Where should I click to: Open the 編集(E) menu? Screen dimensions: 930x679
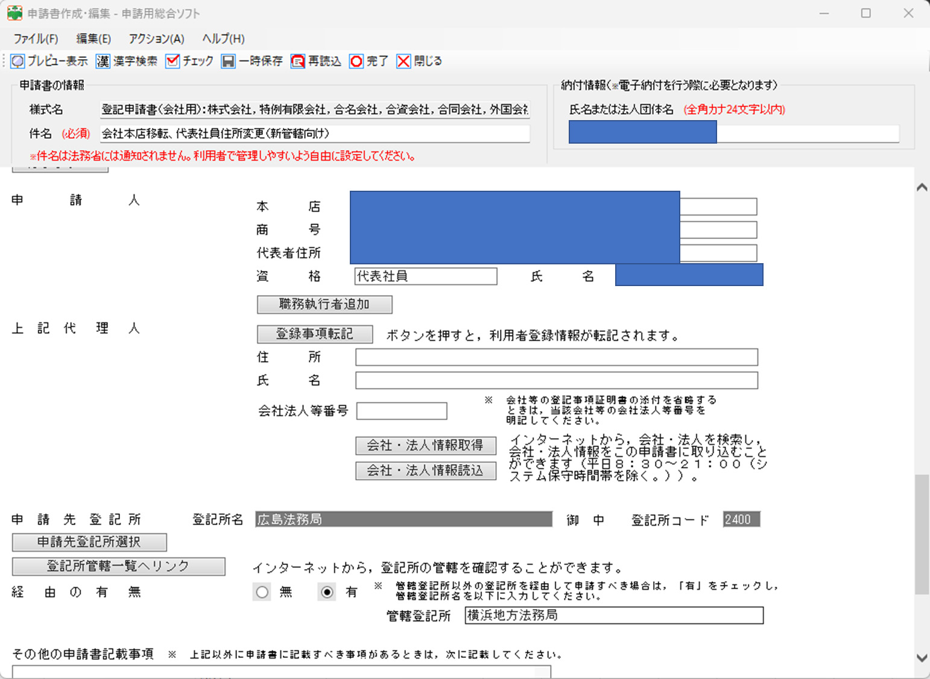tap(93, 39)
